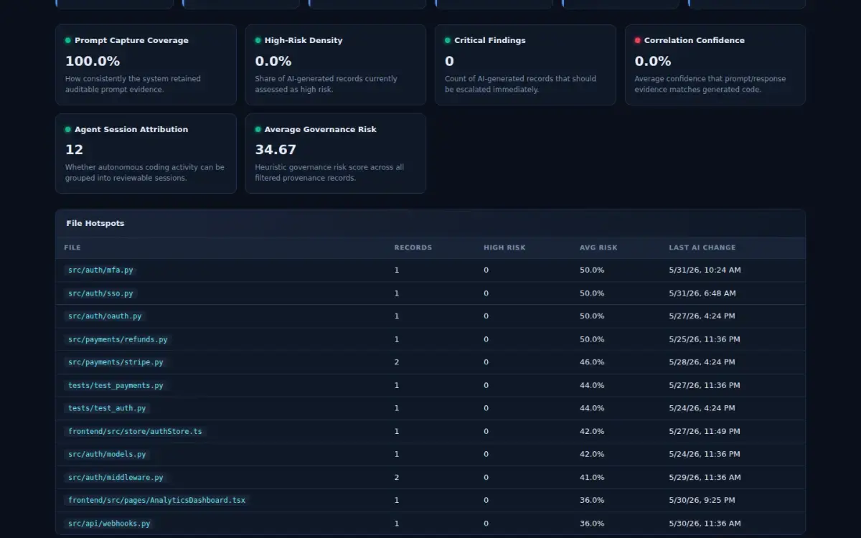Select the src/auth/middleware.py file entry
Screen dimensions: 861x538
pyautogui.click(x=116, y=477)
